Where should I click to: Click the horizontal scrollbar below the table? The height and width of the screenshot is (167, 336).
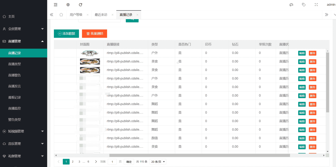(x=199, y=155)
